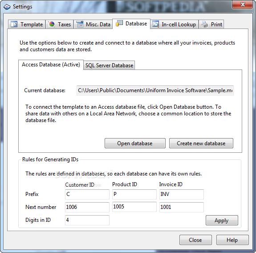This screenshot has width=256, height=253.
Task: Click the 'Prefix' row label
Action: [32, 194]
